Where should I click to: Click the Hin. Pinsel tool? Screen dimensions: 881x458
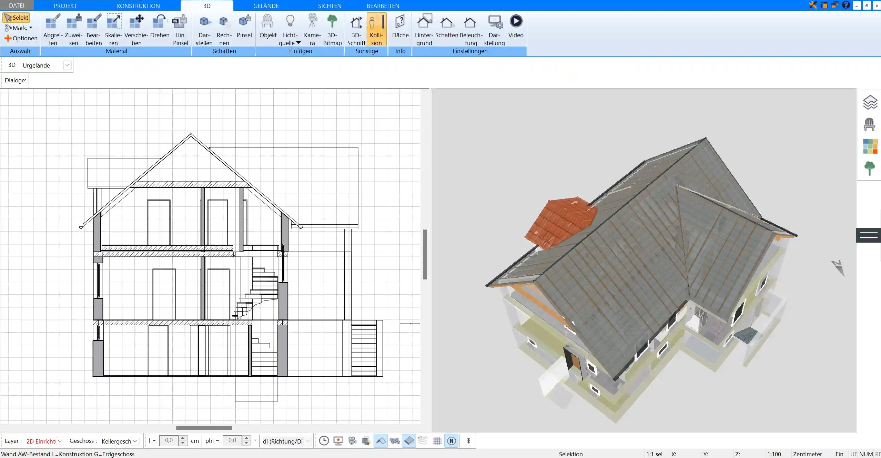pyautogui.click(x=180, y=30)
